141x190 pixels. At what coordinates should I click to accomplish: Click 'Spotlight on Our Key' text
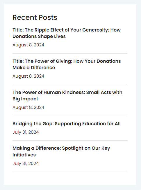[86, 148]
